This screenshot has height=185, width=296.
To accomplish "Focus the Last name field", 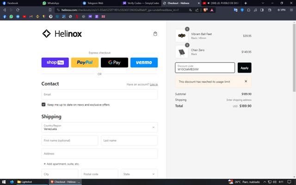I will 129,141.
